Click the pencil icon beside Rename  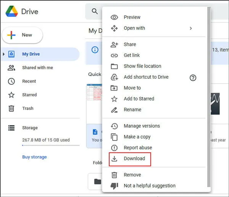(114, 110)
